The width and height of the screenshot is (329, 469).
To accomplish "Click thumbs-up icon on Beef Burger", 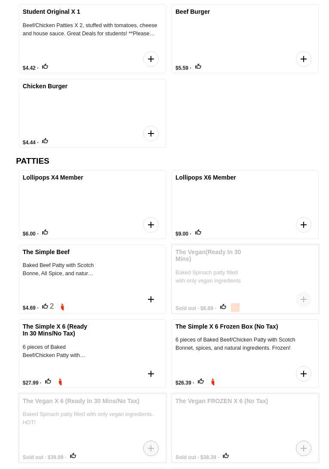I will pos(198,66).
